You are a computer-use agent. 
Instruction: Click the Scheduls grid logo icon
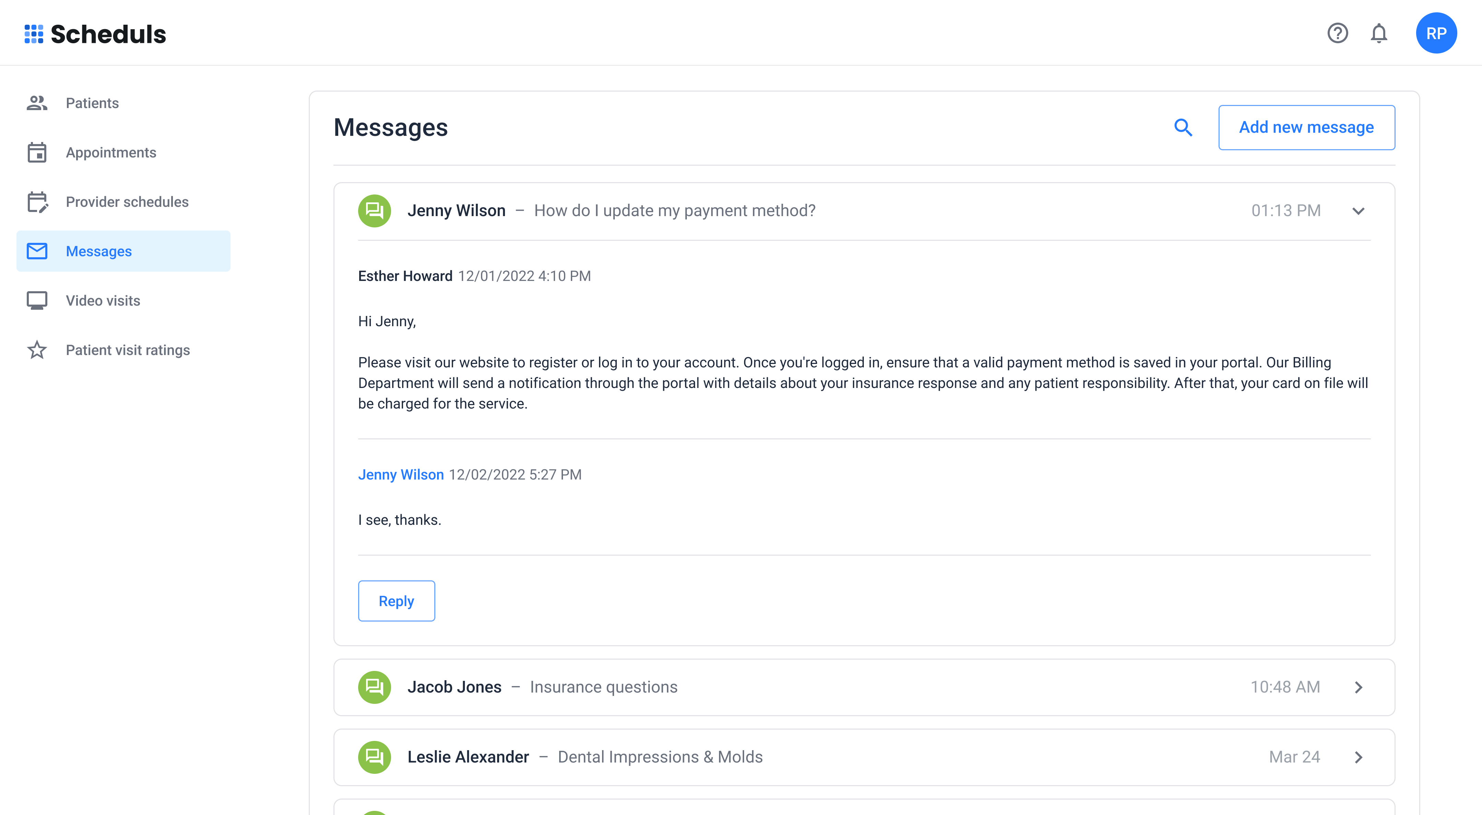tap(33, 34)
